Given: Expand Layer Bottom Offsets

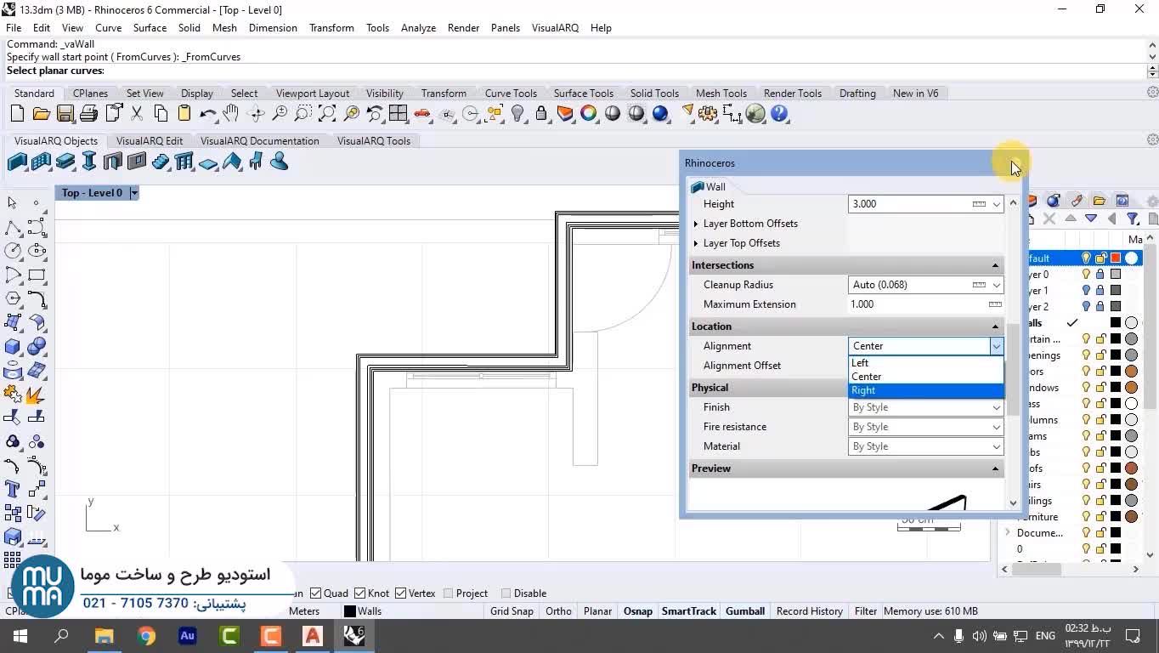Looking at the screenshot, I should coord(696,224).
